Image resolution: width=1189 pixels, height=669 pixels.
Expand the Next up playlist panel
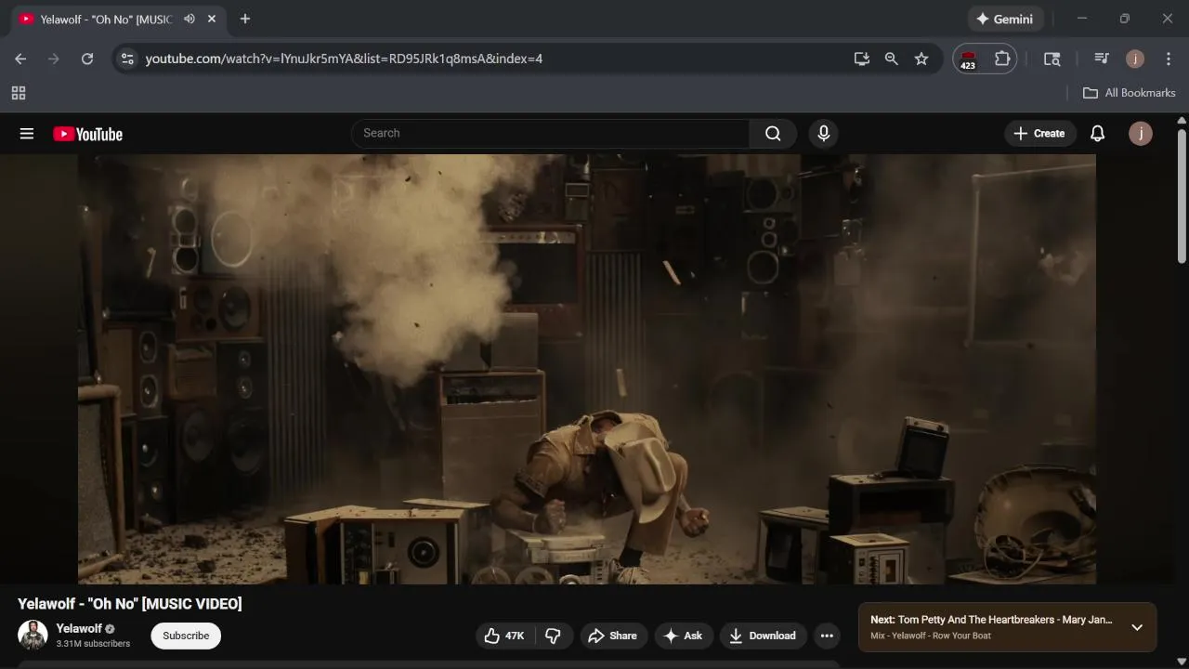tap(1136, 627)
